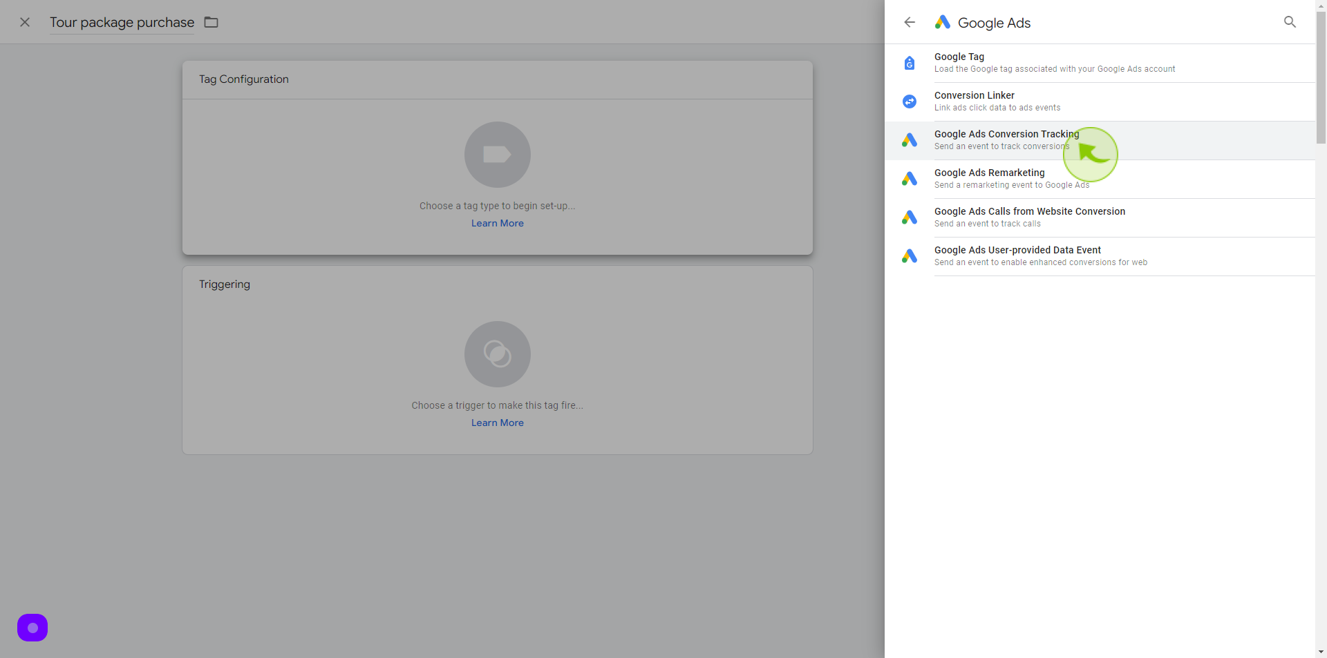Click the panel's vertical scrollbar thumb
The image size is (1327, 658).
[x=1321, y=77]
